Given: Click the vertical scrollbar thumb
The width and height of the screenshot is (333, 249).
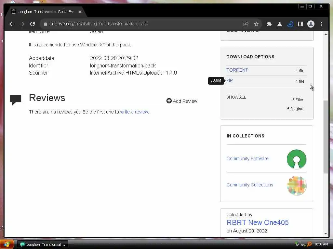Looking at the screenshot, I should point(326,137).
